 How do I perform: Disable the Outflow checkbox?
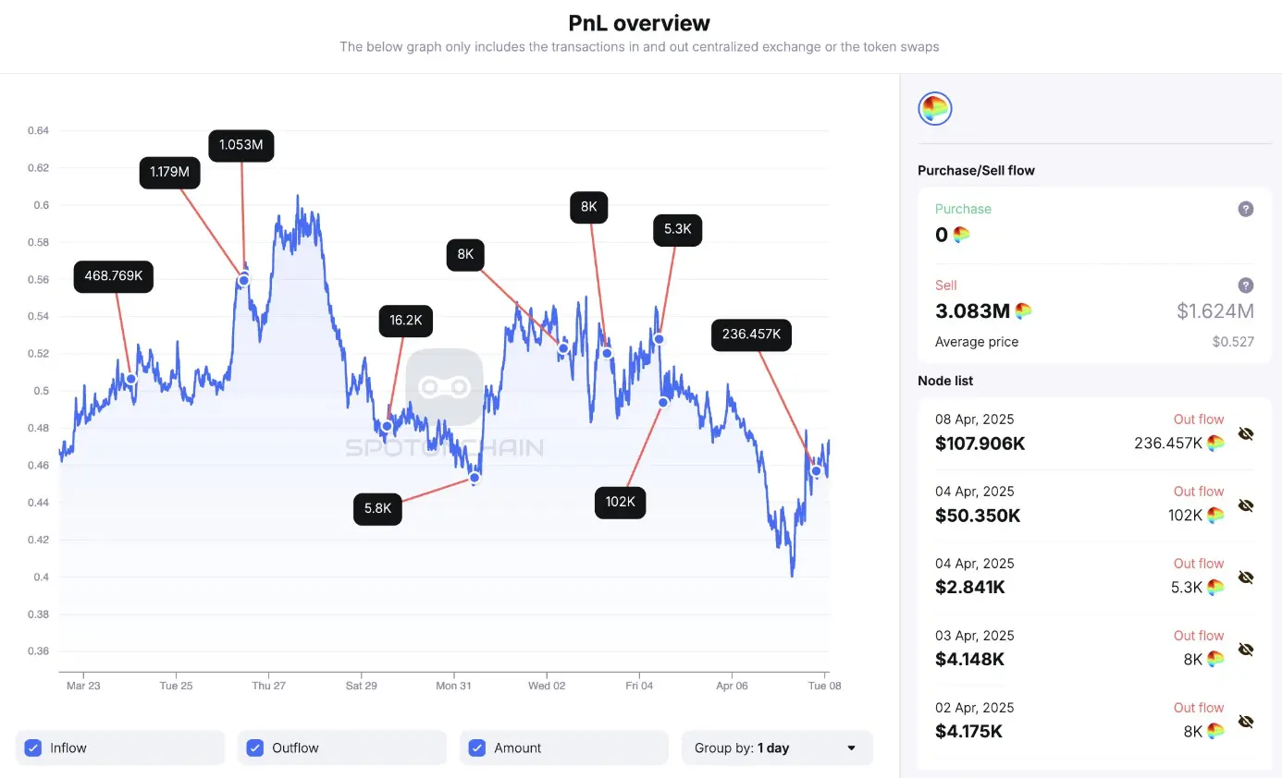pos(255,748)
